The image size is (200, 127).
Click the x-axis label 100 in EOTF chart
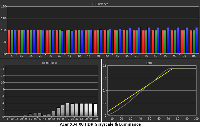[x=196, y=119]
